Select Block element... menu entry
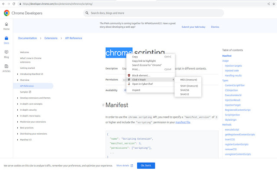Screen dimensions: 277x173 click(151, 75)
